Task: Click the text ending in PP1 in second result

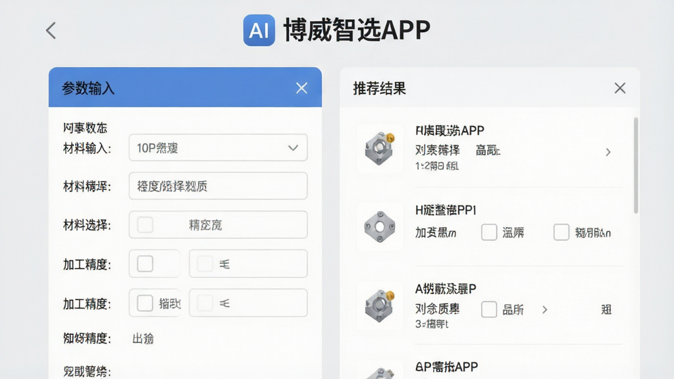Action: (x=446, y=210)
